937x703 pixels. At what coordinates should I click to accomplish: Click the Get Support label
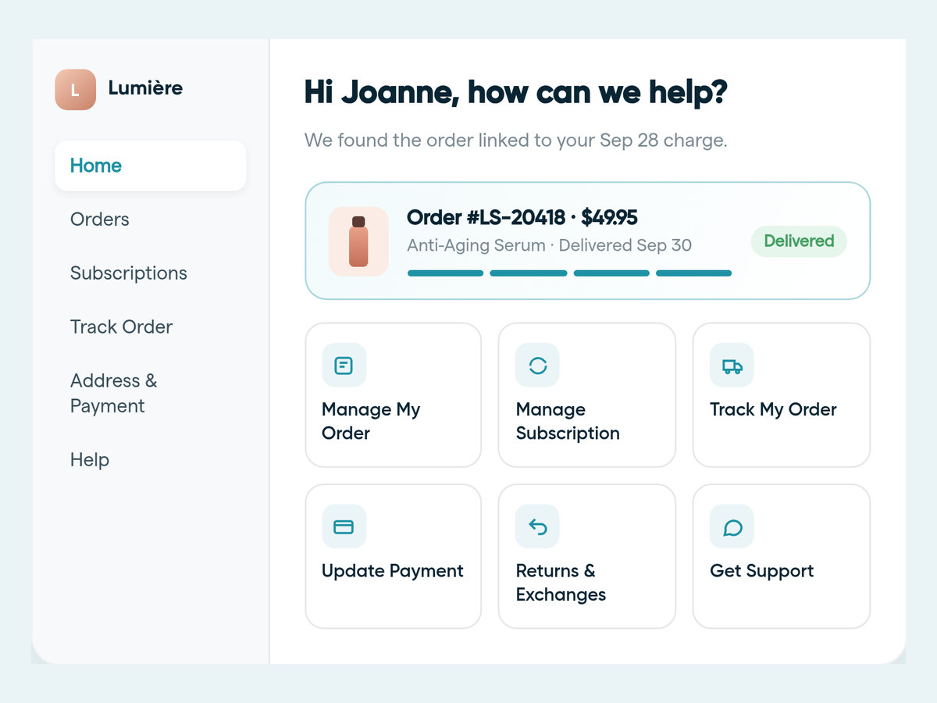point(761,571)
